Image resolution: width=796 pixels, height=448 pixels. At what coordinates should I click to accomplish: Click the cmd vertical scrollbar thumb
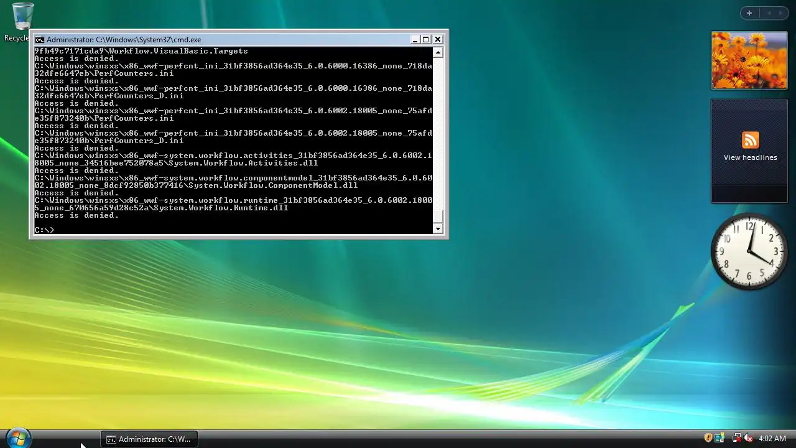(438, 217)
